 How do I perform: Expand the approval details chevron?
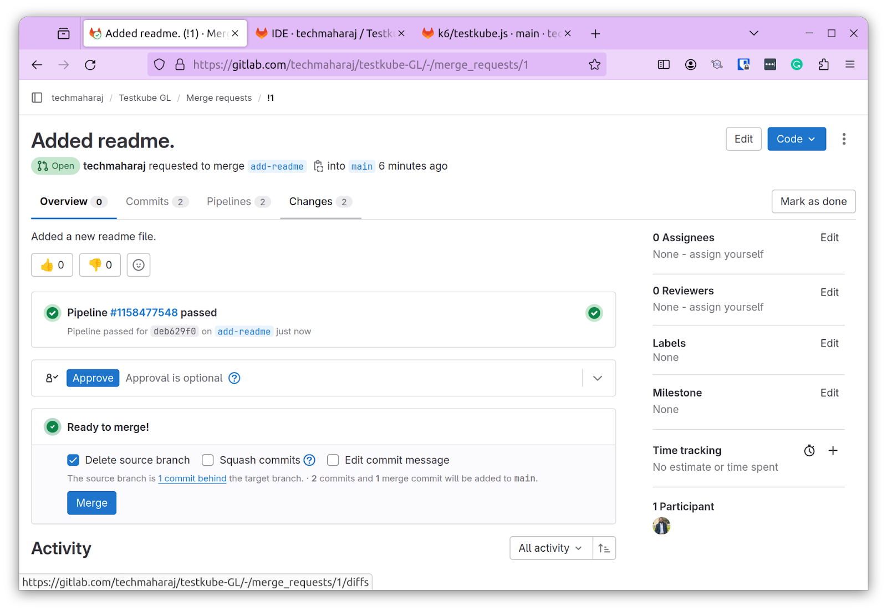click(598, 378)
